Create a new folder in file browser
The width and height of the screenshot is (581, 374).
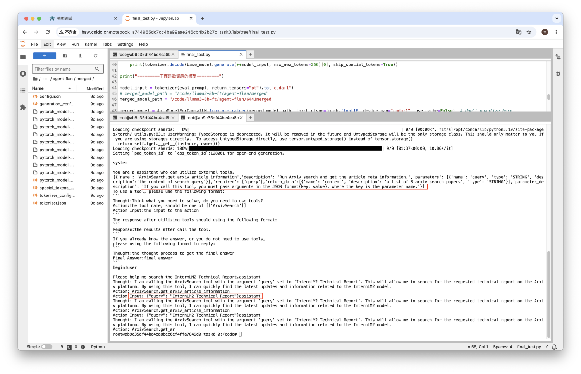coord(65,56)
